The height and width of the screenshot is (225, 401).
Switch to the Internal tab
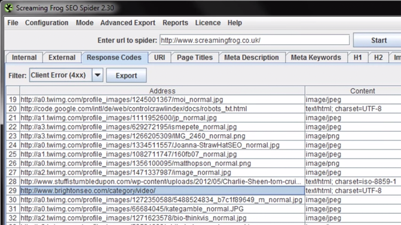tap(25, 57)
